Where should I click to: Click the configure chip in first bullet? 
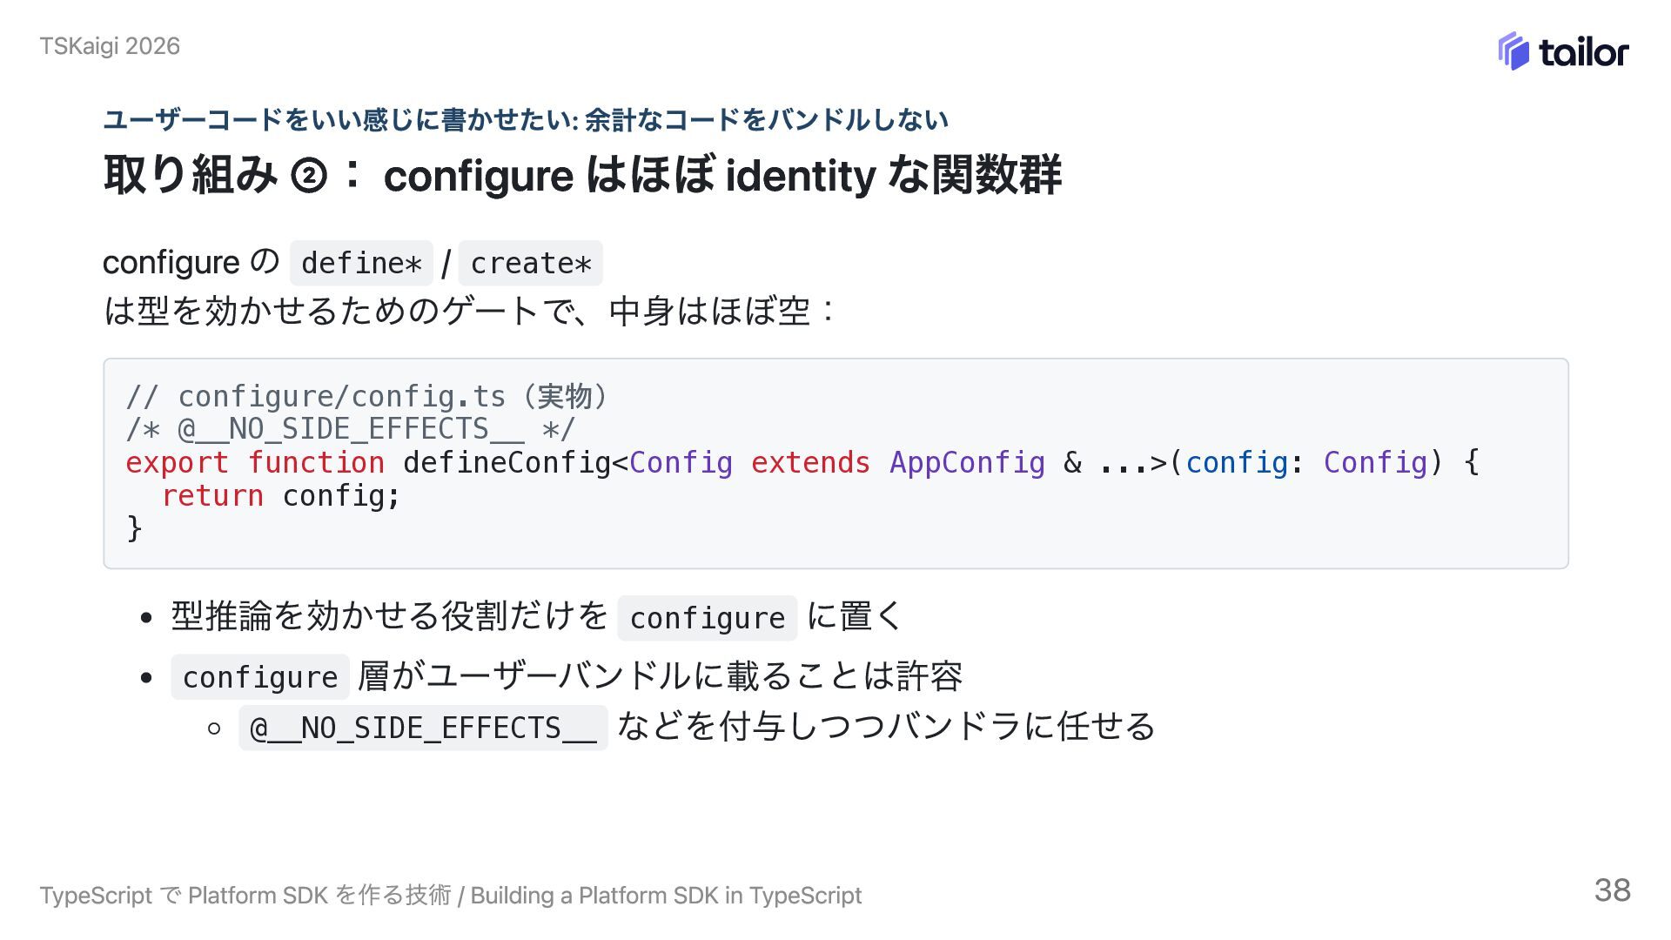(x=708, y=618)
